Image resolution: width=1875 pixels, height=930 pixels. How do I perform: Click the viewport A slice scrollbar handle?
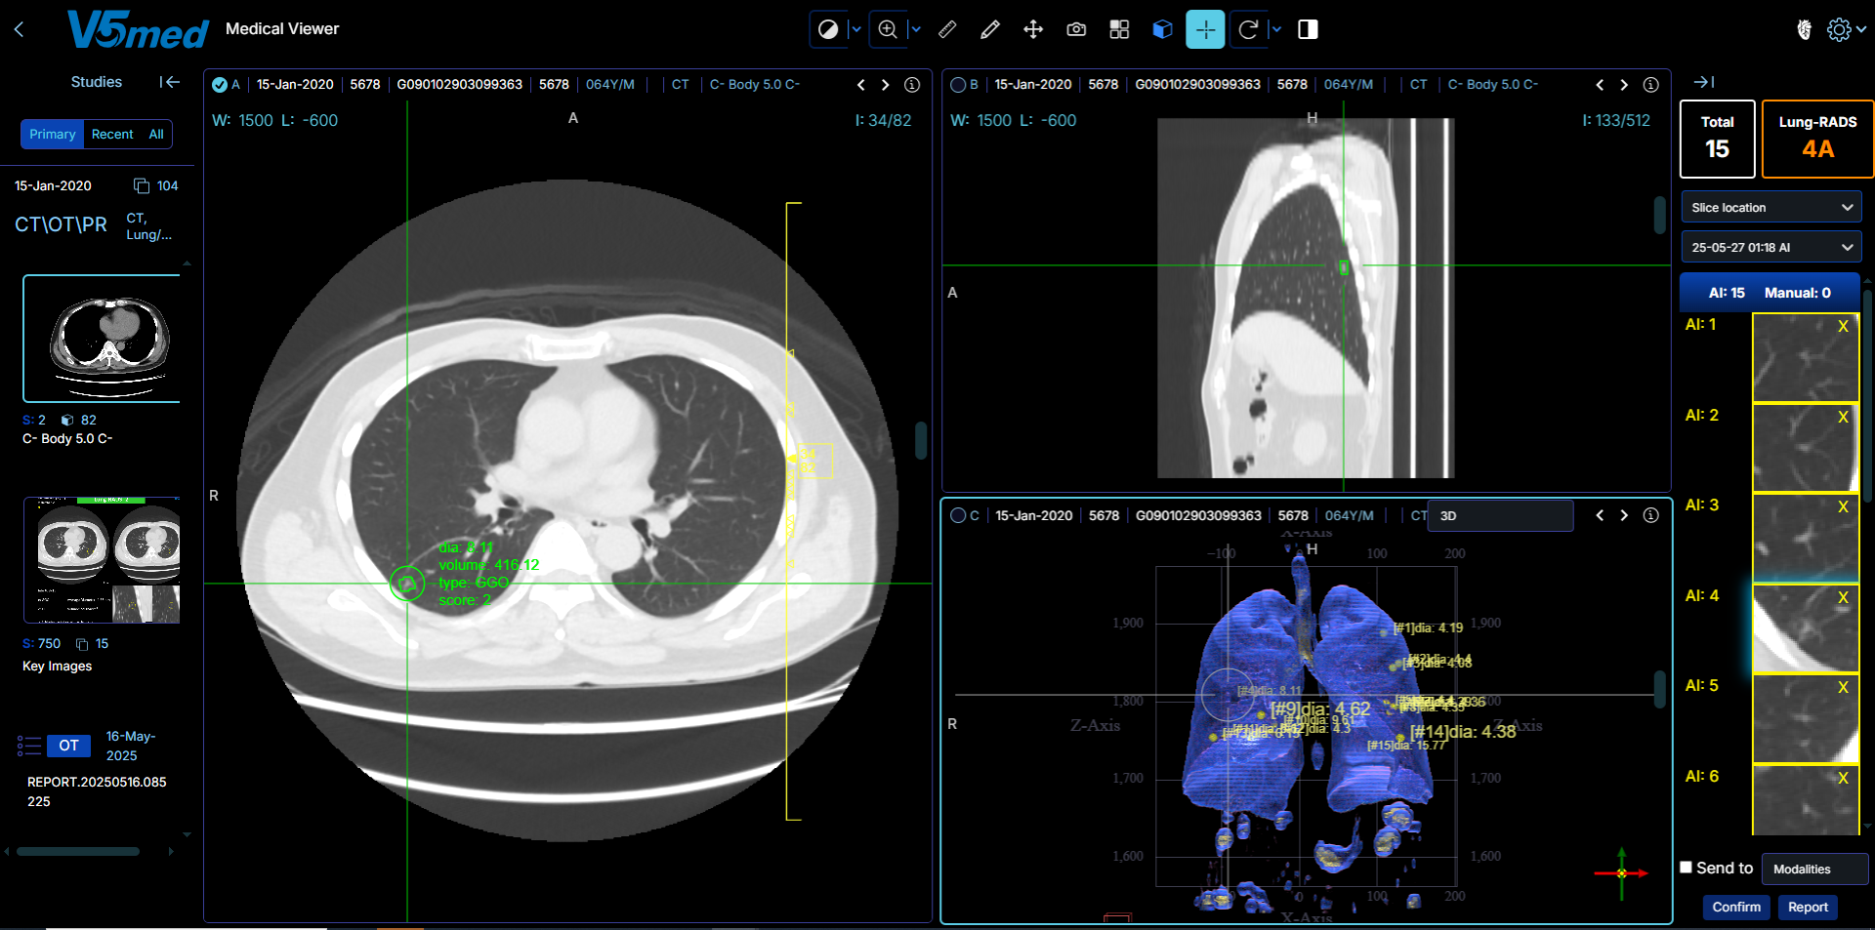[x=920, y=440]
